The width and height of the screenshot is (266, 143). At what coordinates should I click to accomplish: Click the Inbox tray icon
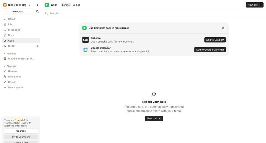[5, 24]
